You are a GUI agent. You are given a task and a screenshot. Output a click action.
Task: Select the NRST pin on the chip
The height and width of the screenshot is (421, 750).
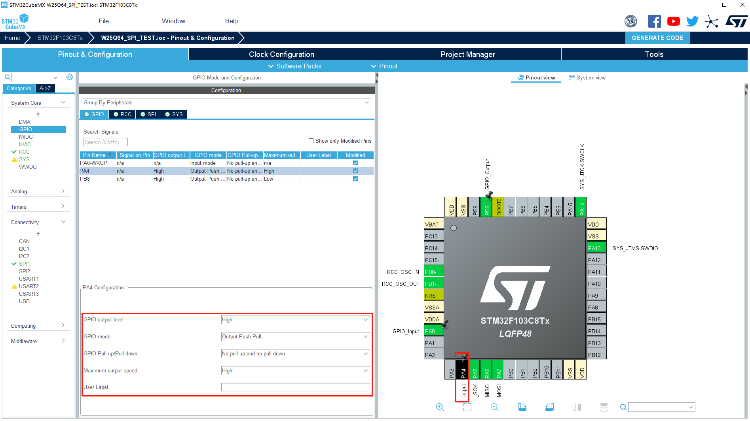point(434,295)
